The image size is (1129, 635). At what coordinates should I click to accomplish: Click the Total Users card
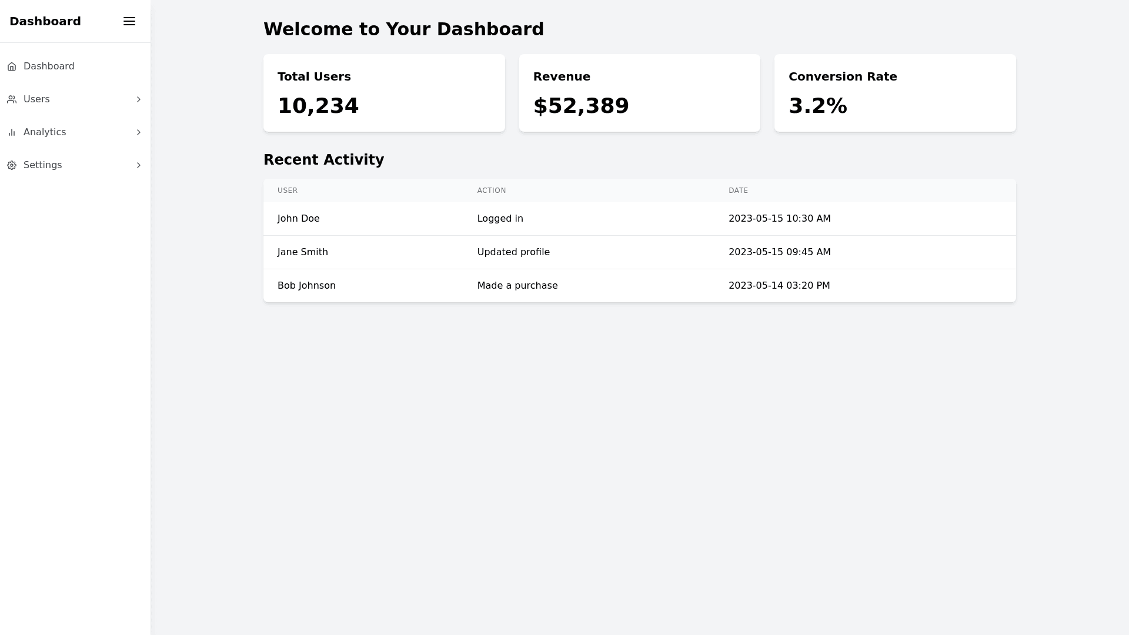pos(384,93)
